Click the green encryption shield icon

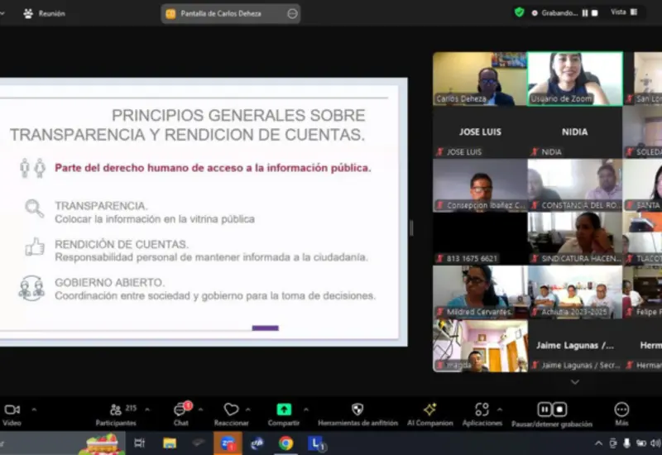(x=520, y=12)
